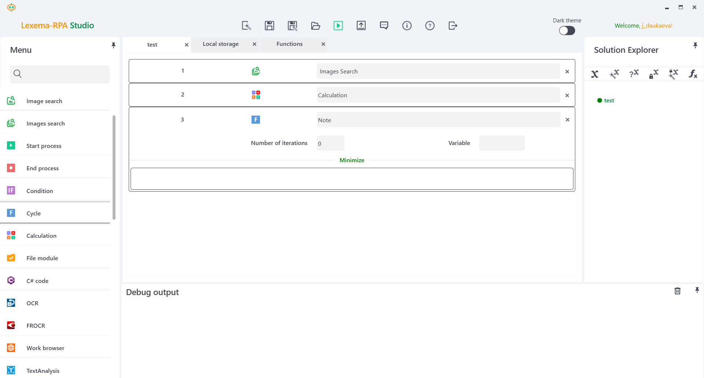Screen dimensions: 704x378
Task: Select C# code menu item
Action: (55, 281)
